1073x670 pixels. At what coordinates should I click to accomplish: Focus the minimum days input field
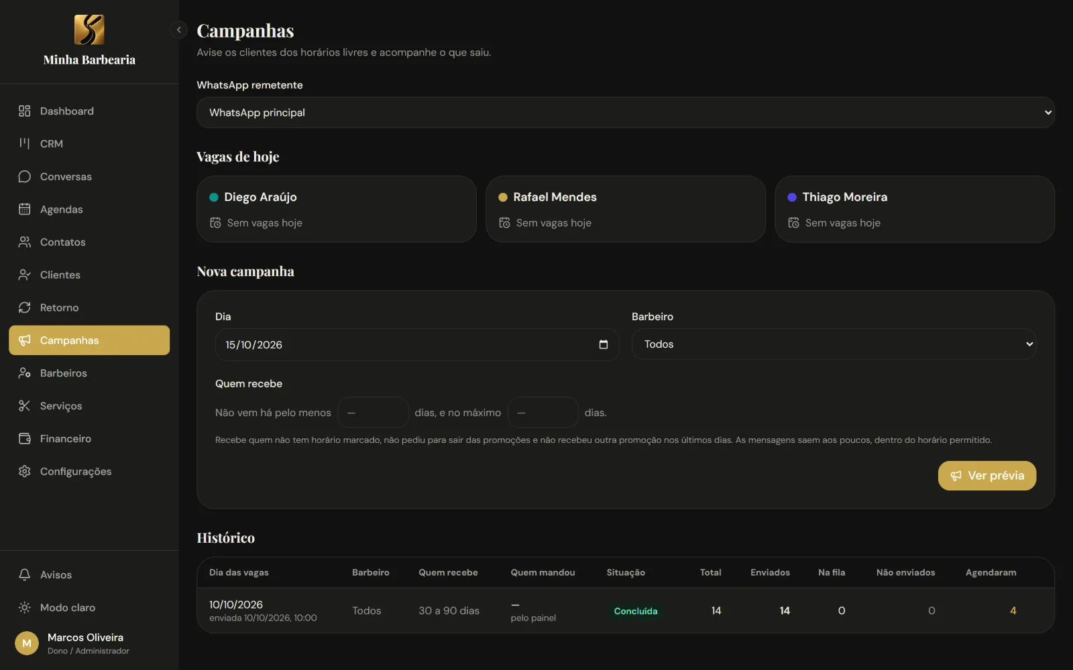(374, 413)
